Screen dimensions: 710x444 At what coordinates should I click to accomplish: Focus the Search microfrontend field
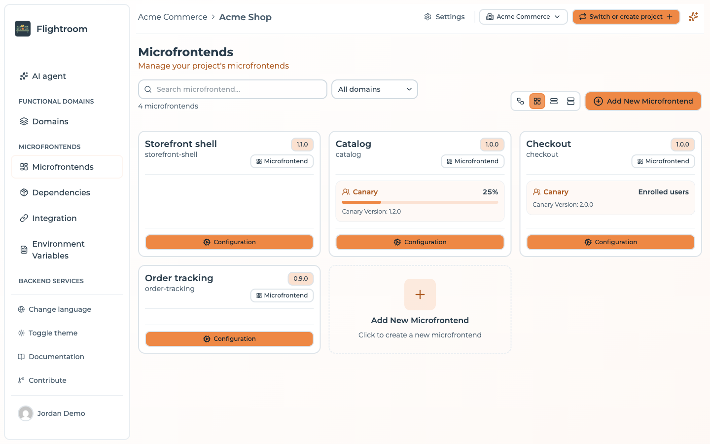(233, 89)
